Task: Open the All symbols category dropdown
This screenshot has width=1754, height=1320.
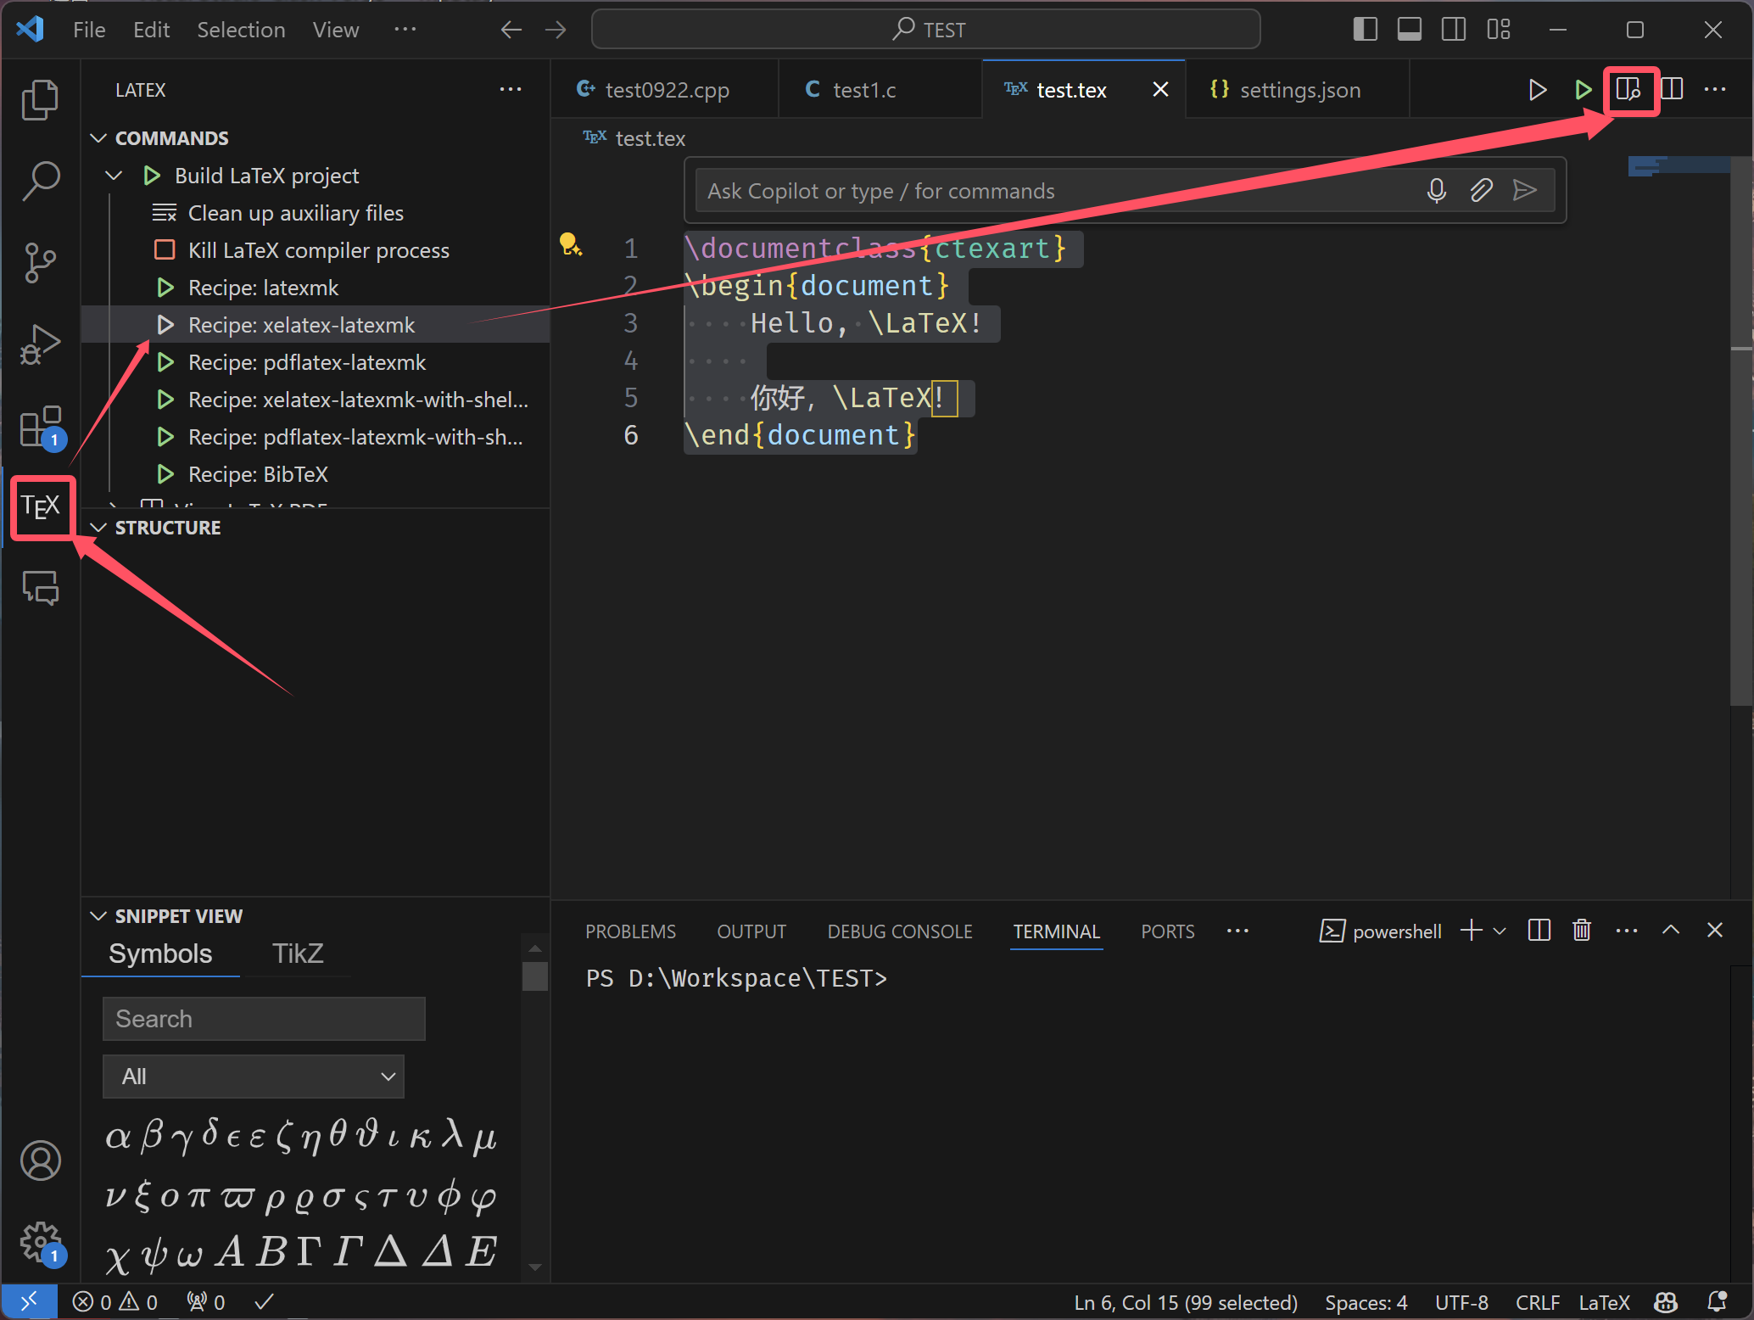Action: [254, 1077]
